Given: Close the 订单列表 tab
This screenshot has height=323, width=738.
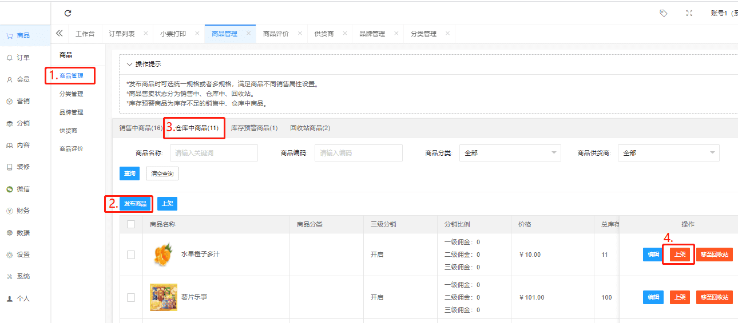Looking at the screenshot, I should [146, 33].
